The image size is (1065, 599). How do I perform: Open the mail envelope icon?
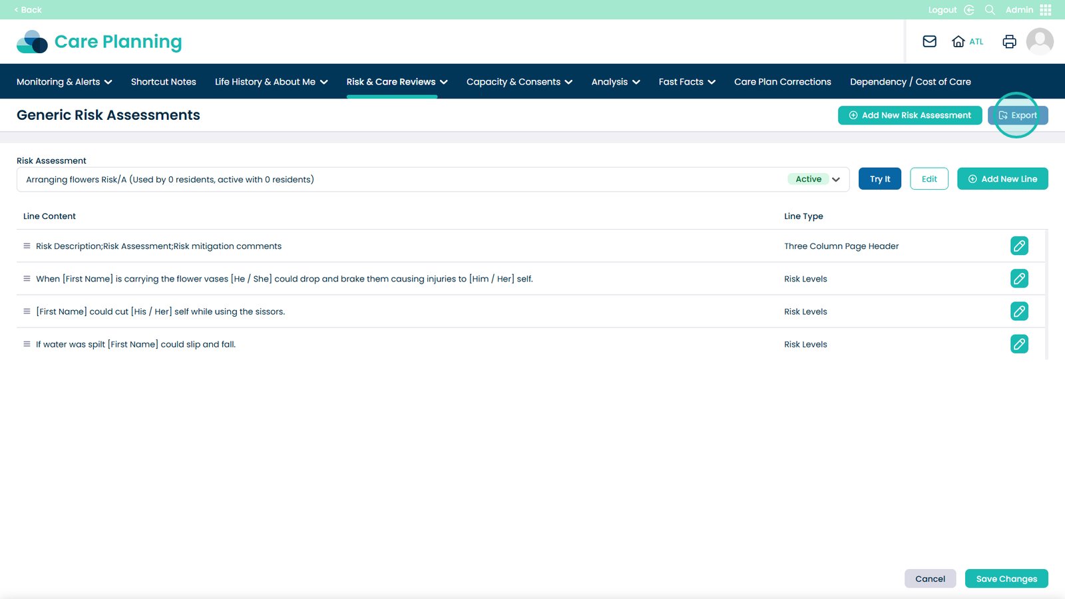pyautogui.click(x=929, y=41)
